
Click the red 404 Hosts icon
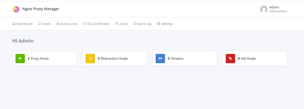230,59
